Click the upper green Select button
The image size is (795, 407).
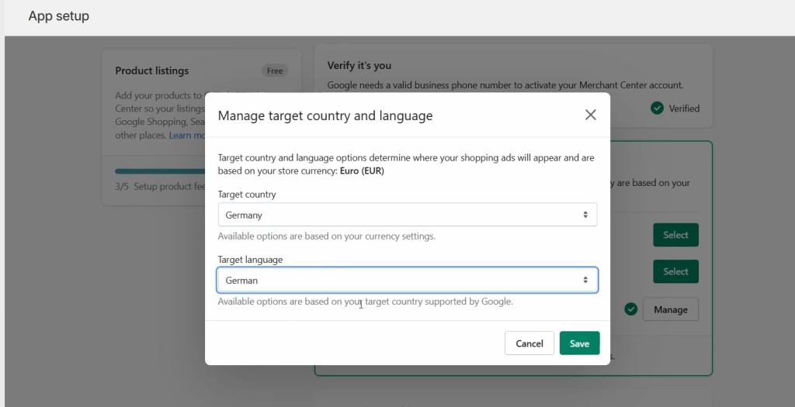675,235
